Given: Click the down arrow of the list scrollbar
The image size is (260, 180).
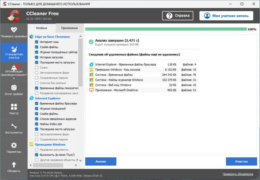Looking at the screenshot, I should click(81, 161).
